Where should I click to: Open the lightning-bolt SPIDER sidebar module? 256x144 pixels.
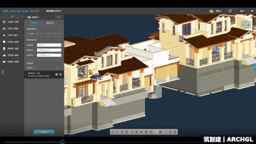[10, 35]
